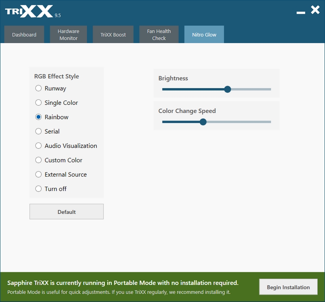Screen dimensions: 325x302
Task: Click the version number 9.5
Action: [58, 15]
